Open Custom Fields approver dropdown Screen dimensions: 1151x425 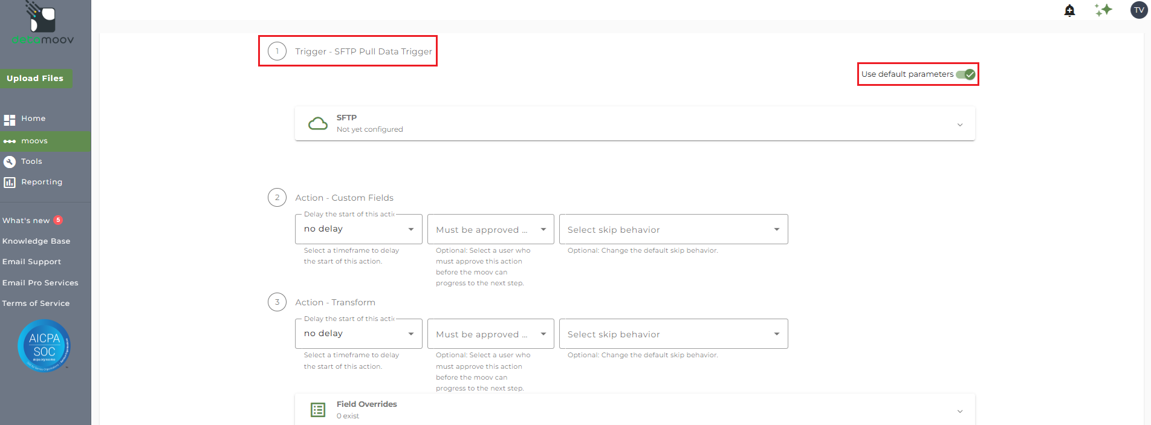pos(490,230)
